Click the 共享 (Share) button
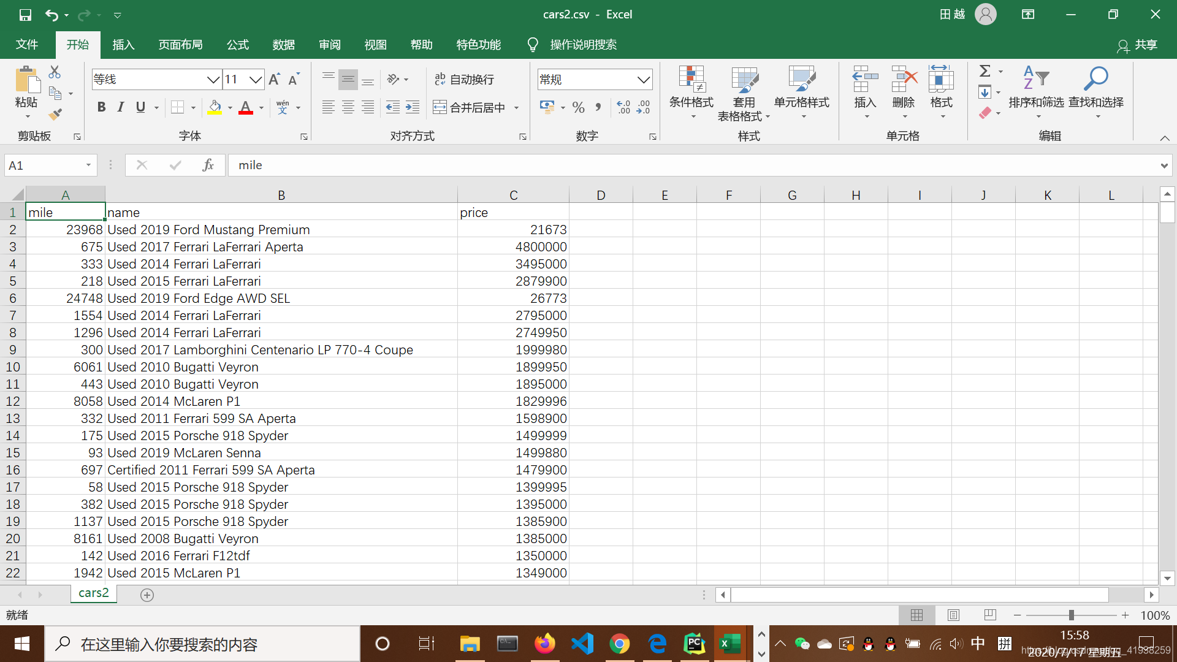This screenshot has height=662, width=1177. point(1138,45)
